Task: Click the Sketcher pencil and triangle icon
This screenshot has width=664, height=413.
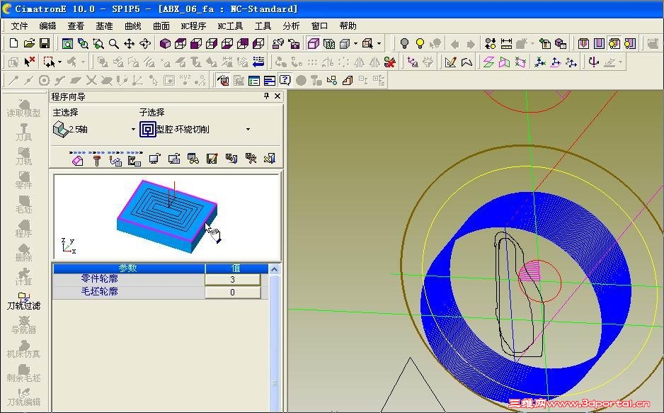Action: (450, 62)
